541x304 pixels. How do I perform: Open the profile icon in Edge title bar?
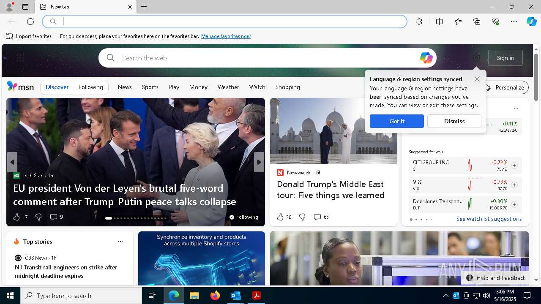coord(9,7)
